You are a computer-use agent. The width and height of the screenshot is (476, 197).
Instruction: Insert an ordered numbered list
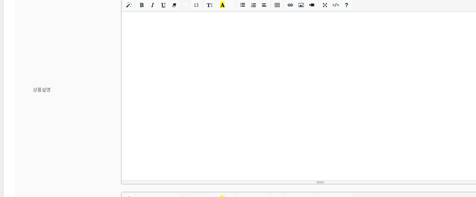pos(253,5)
